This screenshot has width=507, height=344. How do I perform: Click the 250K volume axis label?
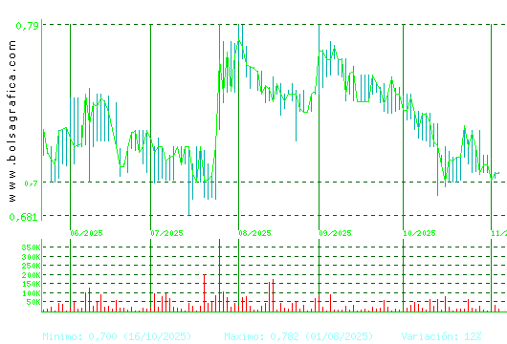pyautogui.click(x=31, y=266)
